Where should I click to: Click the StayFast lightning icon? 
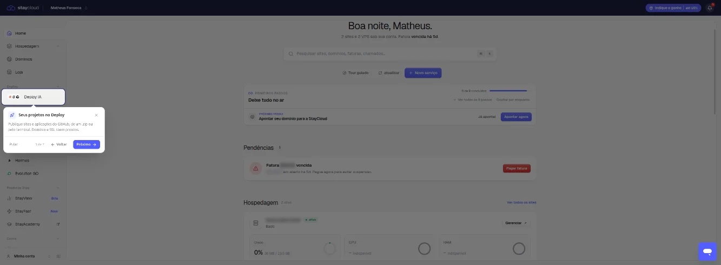[x=9, y=211]
